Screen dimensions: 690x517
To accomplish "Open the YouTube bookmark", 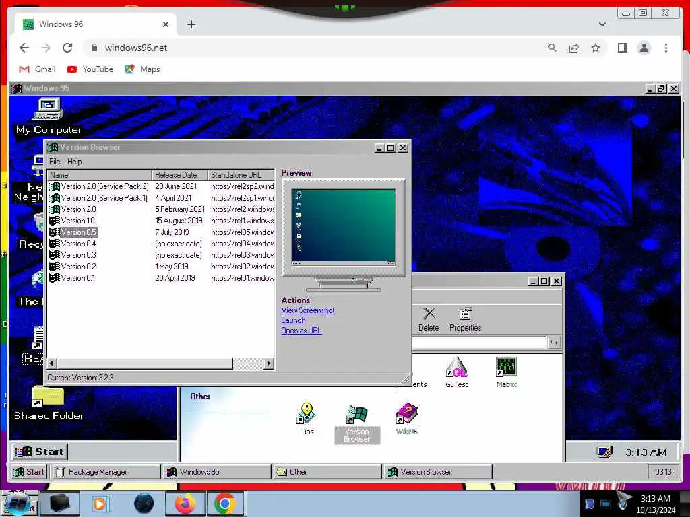I will (x=90, y=69).
